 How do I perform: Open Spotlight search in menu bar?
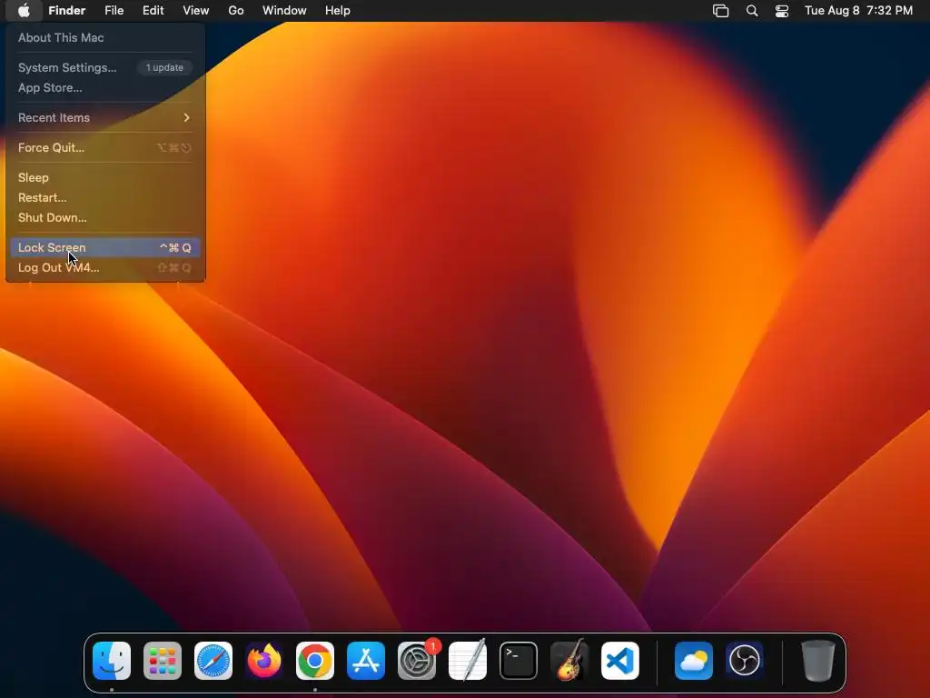(752, 11)
